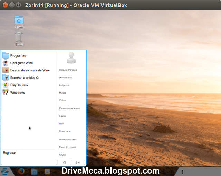This screenshot has width=221, height=176.
Task: Click the Explorar la unidad C: label
Action: click(25, 78)
